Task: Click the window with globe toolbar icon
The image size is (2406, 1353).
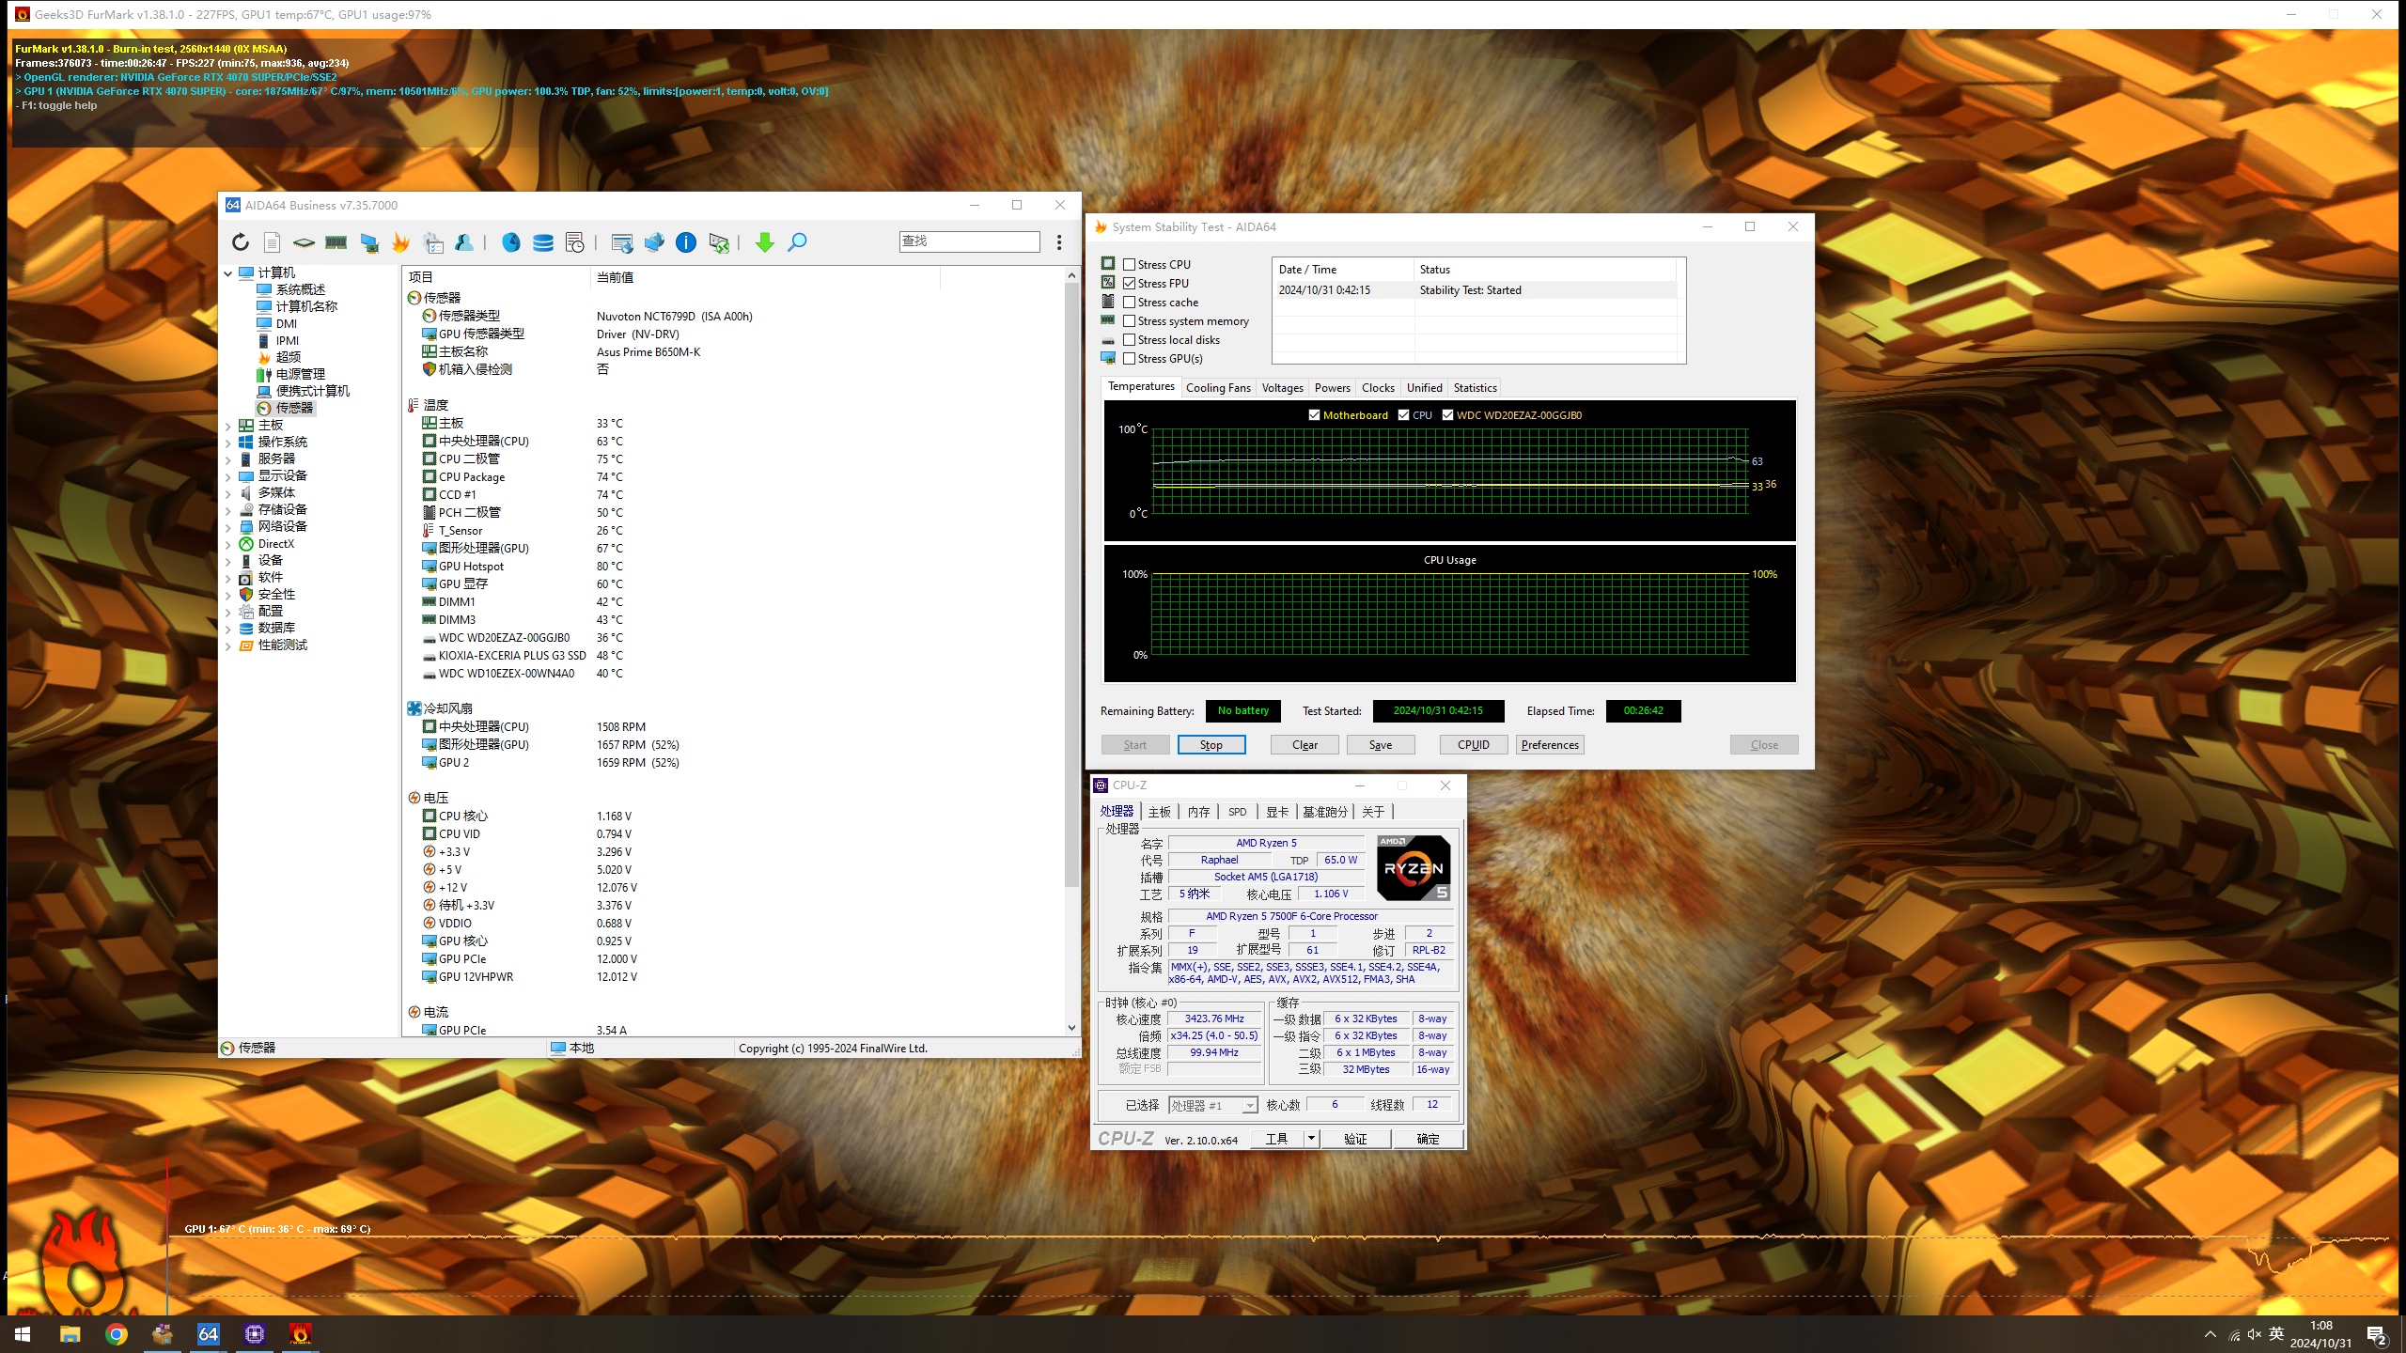Action: [621, 242]
